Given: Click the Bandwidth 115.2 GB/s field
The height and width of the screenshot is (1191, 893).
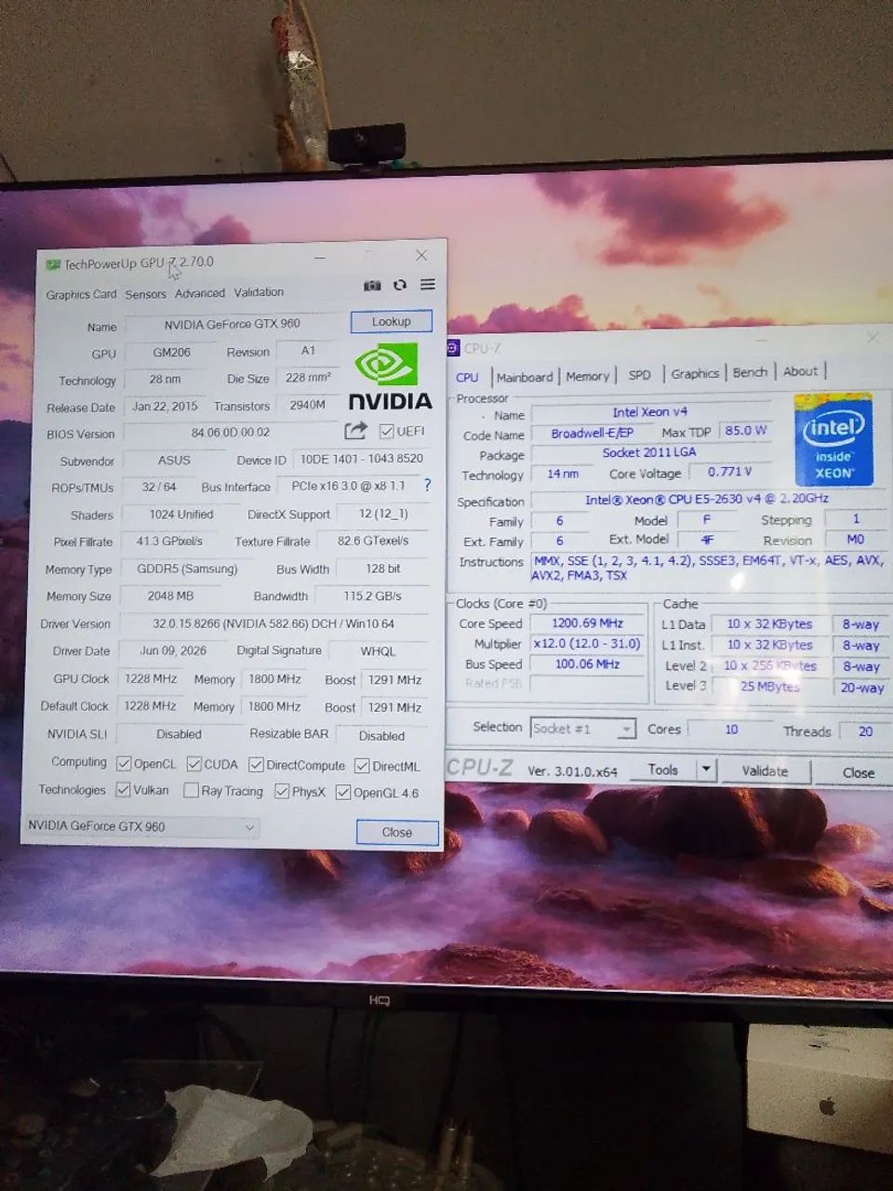Looking at the screenshot, I should coord(373,595).
